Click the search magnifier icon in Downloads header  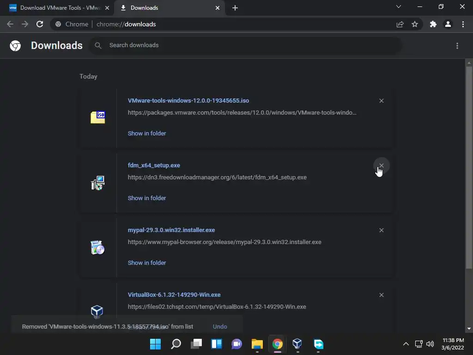coord(98,46)
